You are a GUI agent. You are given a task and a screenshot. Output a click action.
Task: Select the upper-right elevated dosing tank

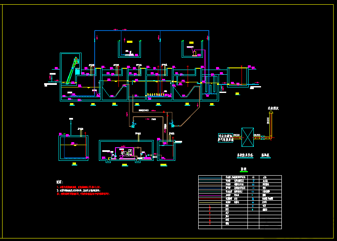192,49
